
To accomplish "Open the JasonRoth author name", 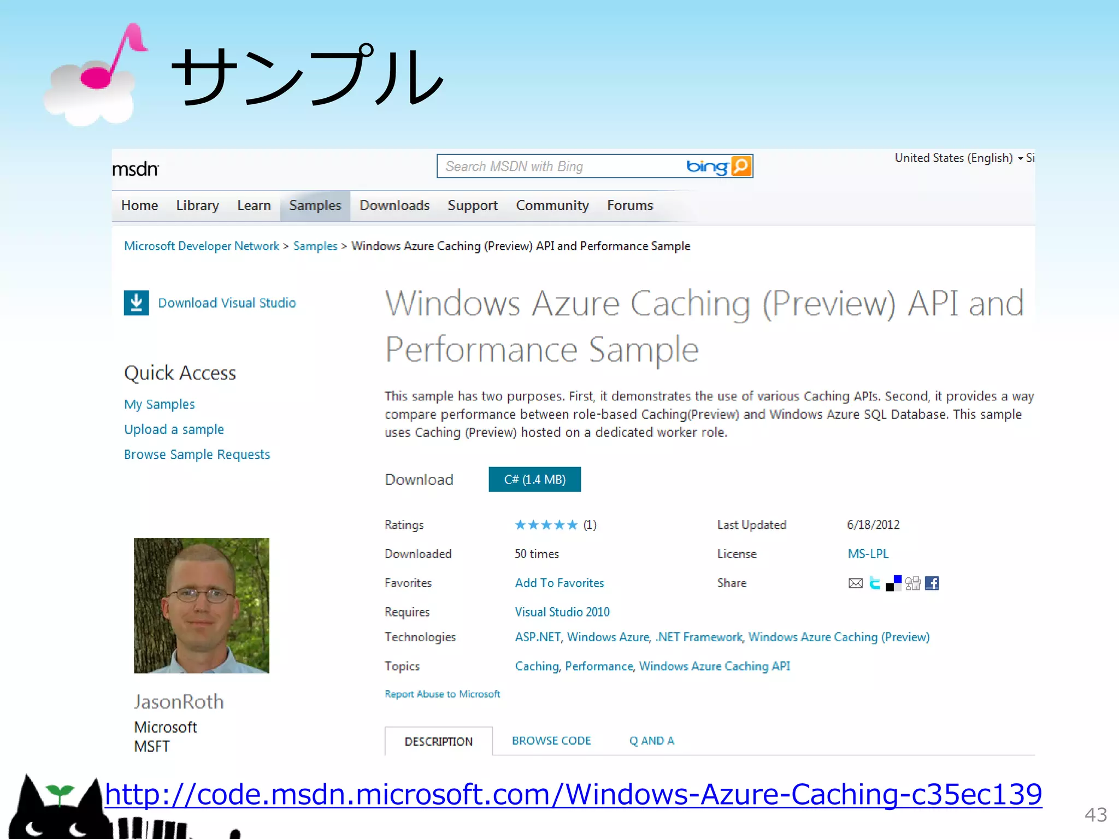I will (x=179, y=702).
